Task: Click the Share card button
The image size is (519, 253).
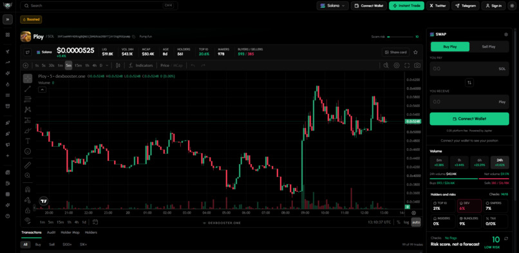Action: coord(396,52)
